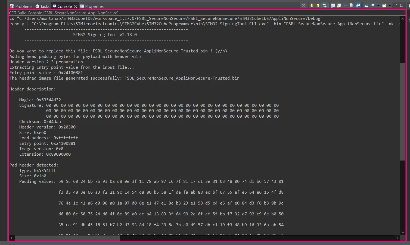Open Display Selected Console dropdown arrow
Viewport: 410px width, 245px height.
(378, 5)
